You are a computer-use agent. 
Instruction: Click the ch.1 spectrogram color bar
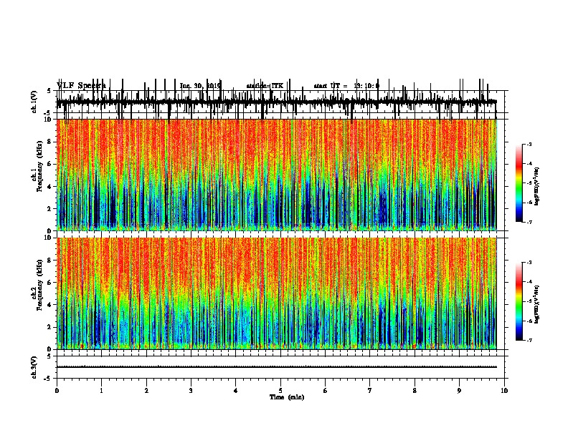[x=519, y=183]
